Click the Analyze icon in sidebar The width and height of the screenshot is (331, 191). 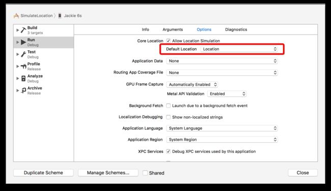pos(23,79)
